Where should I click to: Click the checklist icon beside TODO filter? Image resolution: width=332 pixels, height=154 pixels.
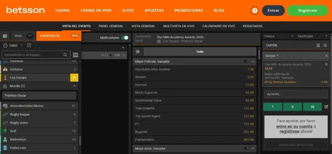tap(29, 45)
